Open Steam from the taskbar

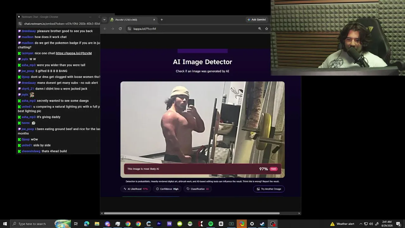[x=262, y=224]
